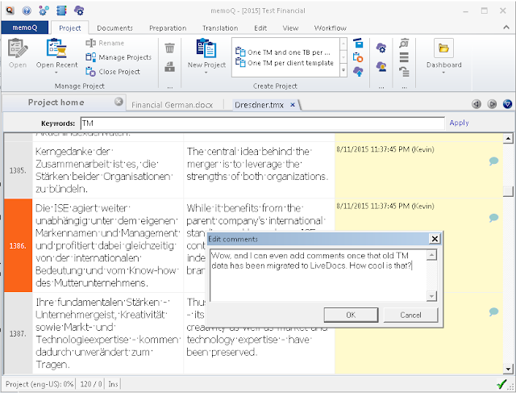Click the blue package icon atop Create Project column
This screenshot has width=516, height=393.
pyautogui.click(x=358, y=43)
